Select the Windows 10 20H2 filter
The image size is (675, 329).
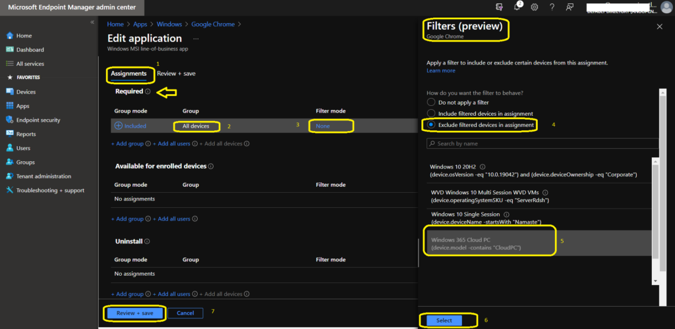pos(538,170)
